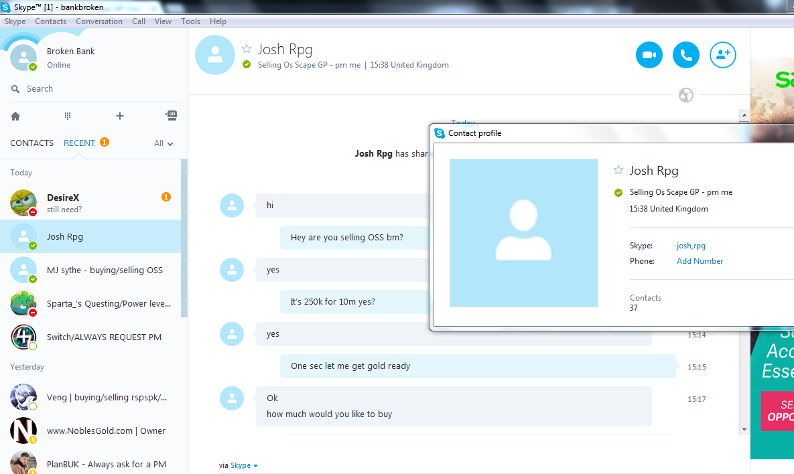The height and width of the screenshot is (474, 794).
Task: Open the Conversation menu
Action: click(99, 21)
